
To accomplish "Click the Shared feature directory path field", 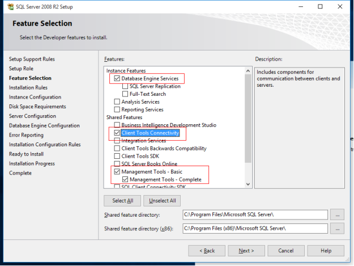I will [255, 215].
